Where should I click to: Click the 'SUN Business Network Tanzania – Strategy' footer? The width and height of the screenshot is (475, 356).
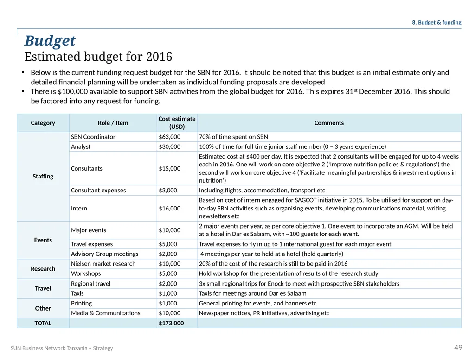pyautogui.click(x=62, y=348)
